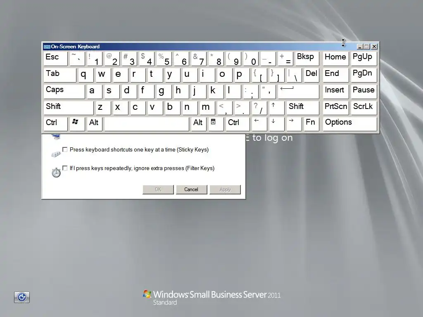Toggle the Caps lock key
The image size is (423, 317).
coord(64,92)
